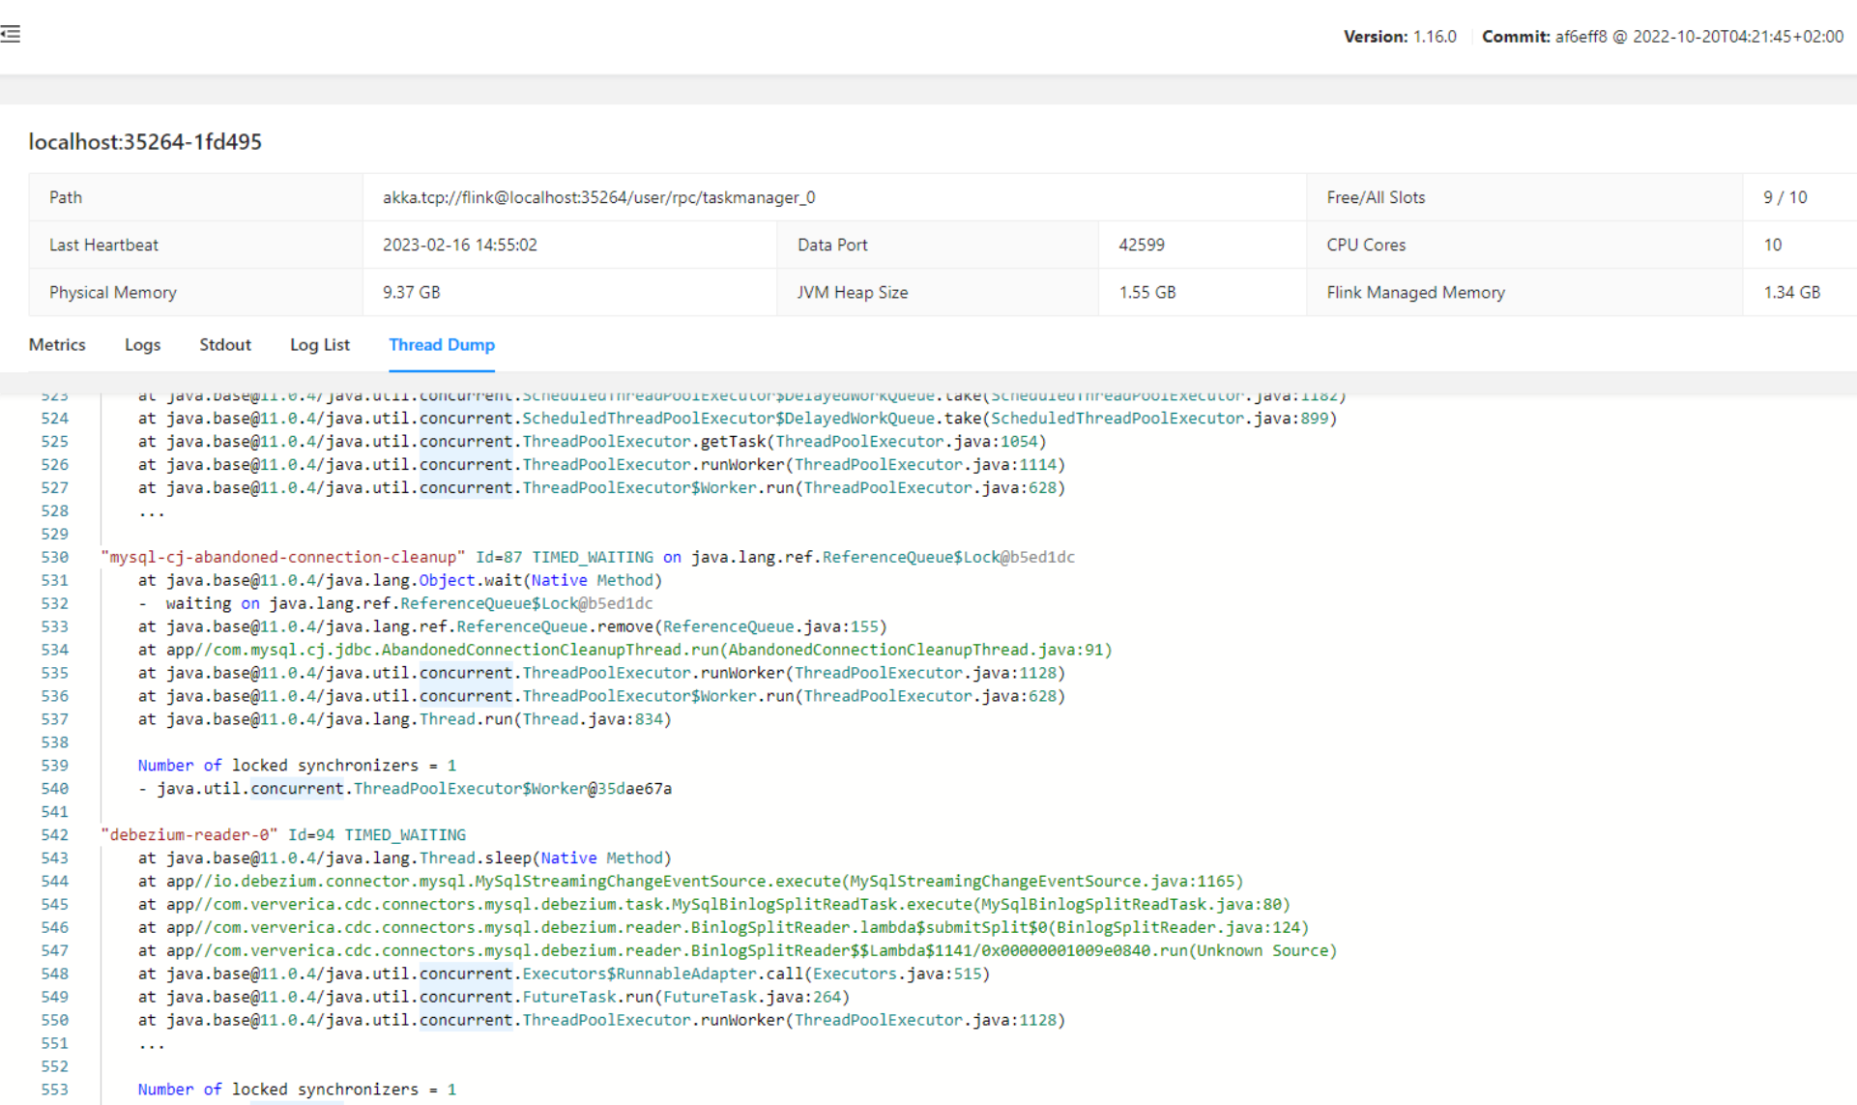The image size is (1857, 1105).
Task: Click the "debezium-reader-0" thread name
Action: pos(189,834)
